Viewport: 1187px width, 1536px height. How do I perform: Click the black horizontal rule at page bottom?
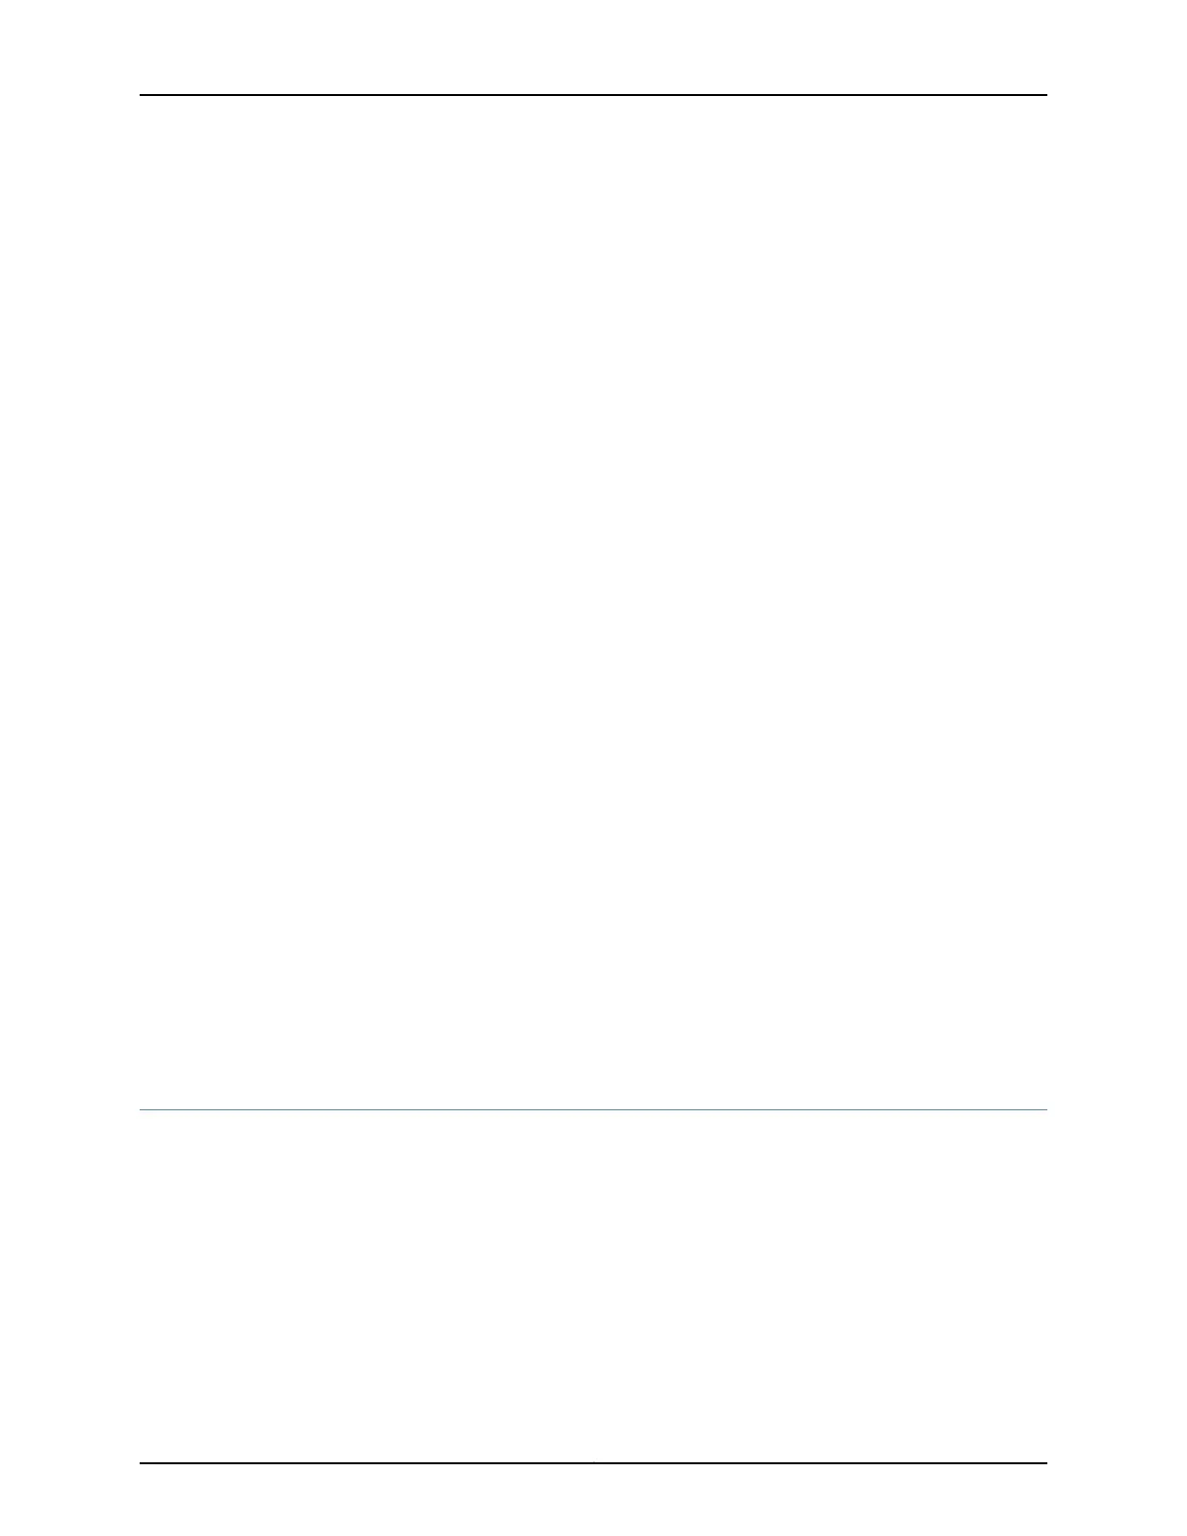click(x=593, y=1463)
